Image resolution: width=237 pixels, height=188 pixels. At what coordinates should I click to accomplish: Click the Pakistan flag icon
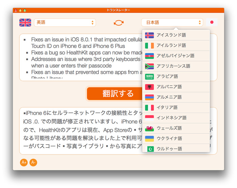149,149
